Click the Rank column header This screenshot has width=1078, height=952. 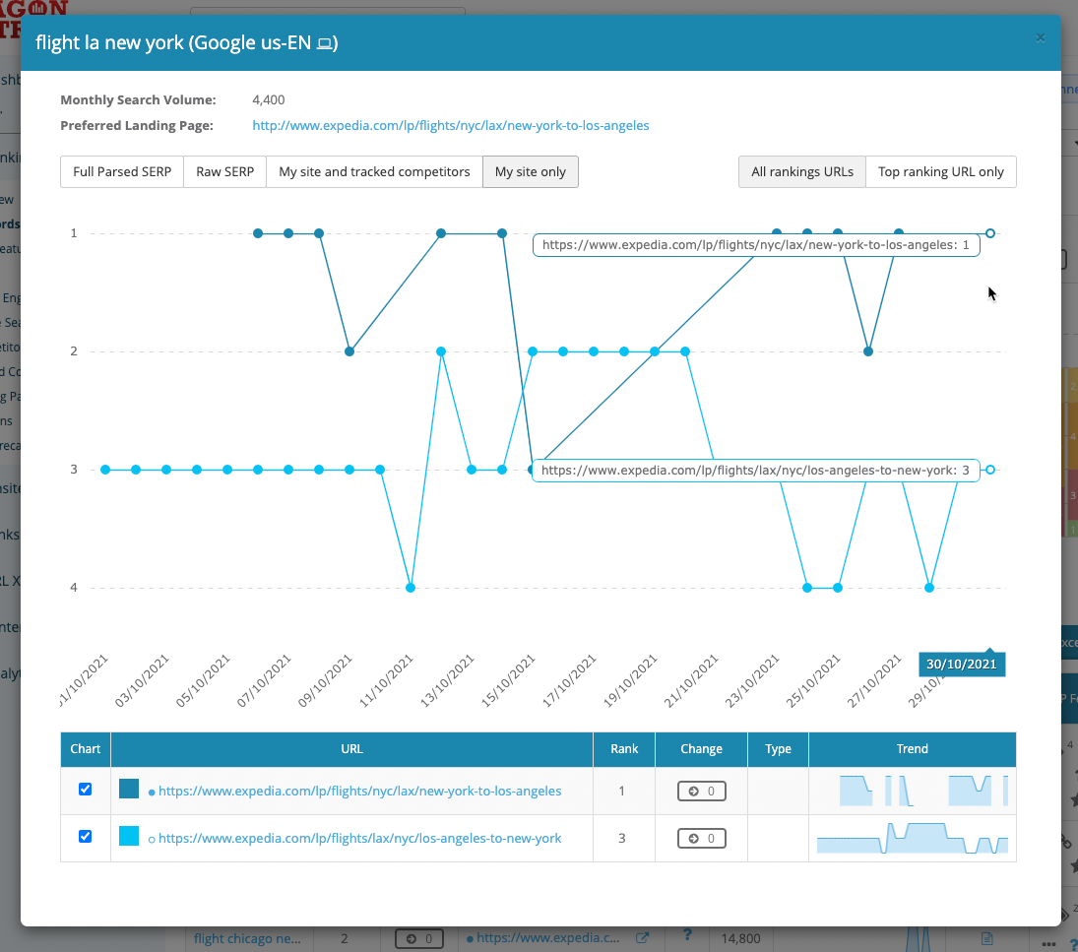click(624, 749)
